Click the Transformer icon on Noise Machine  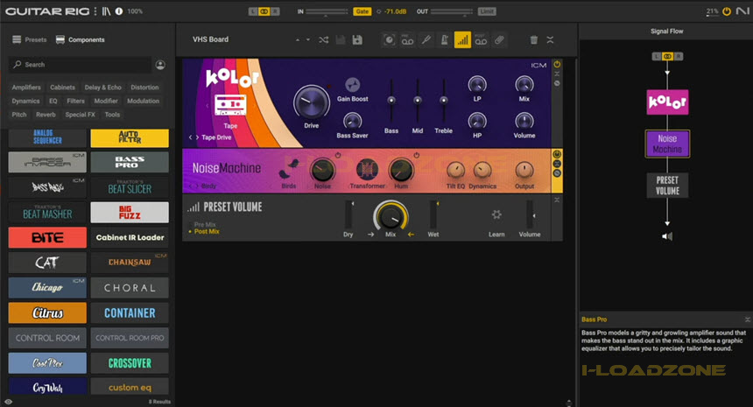click(x=367, y=169)
